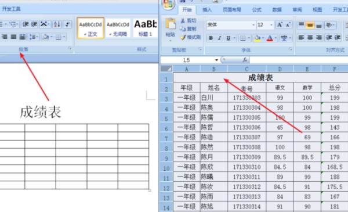Click Word increase indent icon
Image resolution: width=348 pixels, height=212 pixels.
(x=34, y=24)
